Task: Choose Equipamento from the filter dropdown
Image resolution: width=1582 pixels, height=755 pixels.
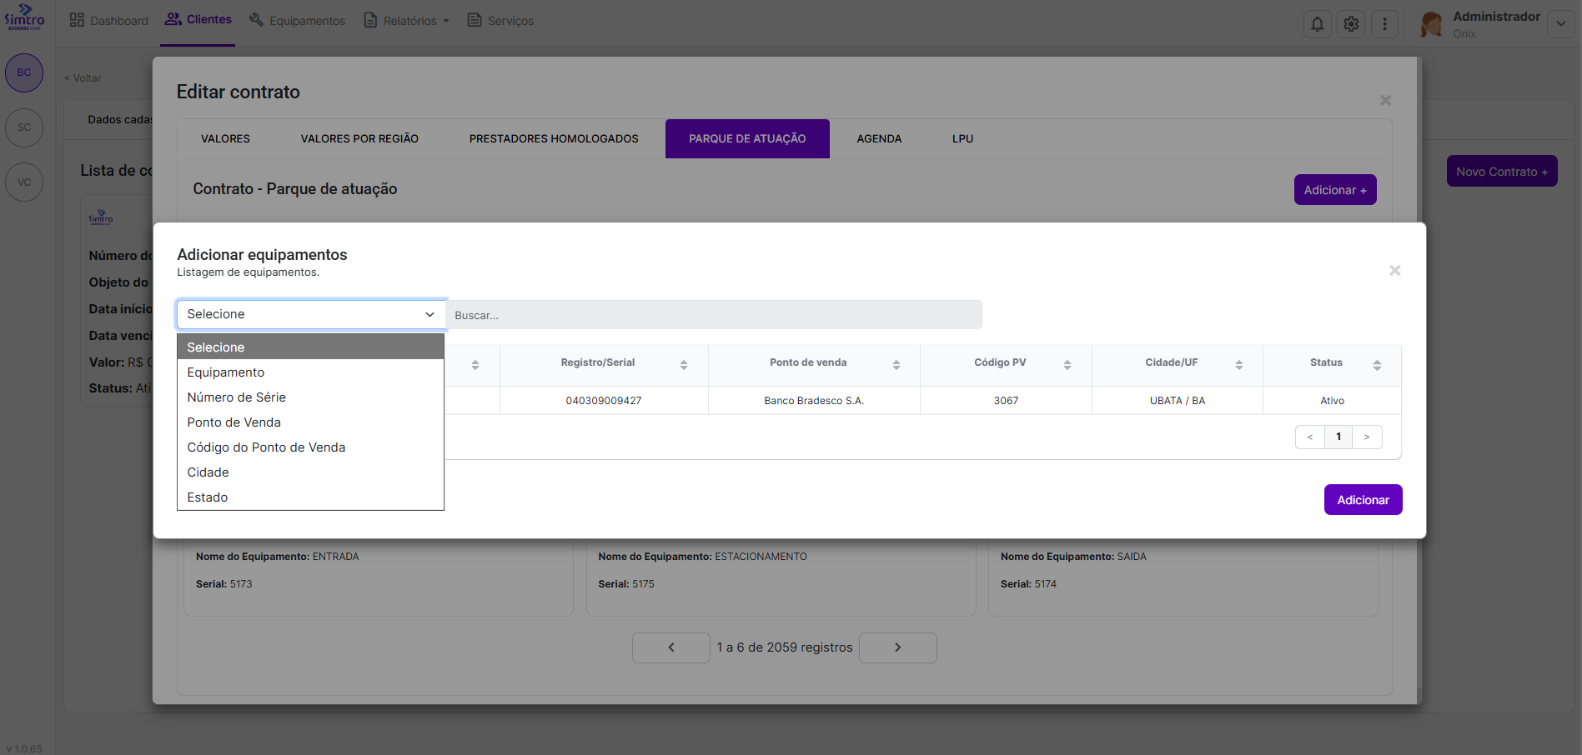Action: 225,372
